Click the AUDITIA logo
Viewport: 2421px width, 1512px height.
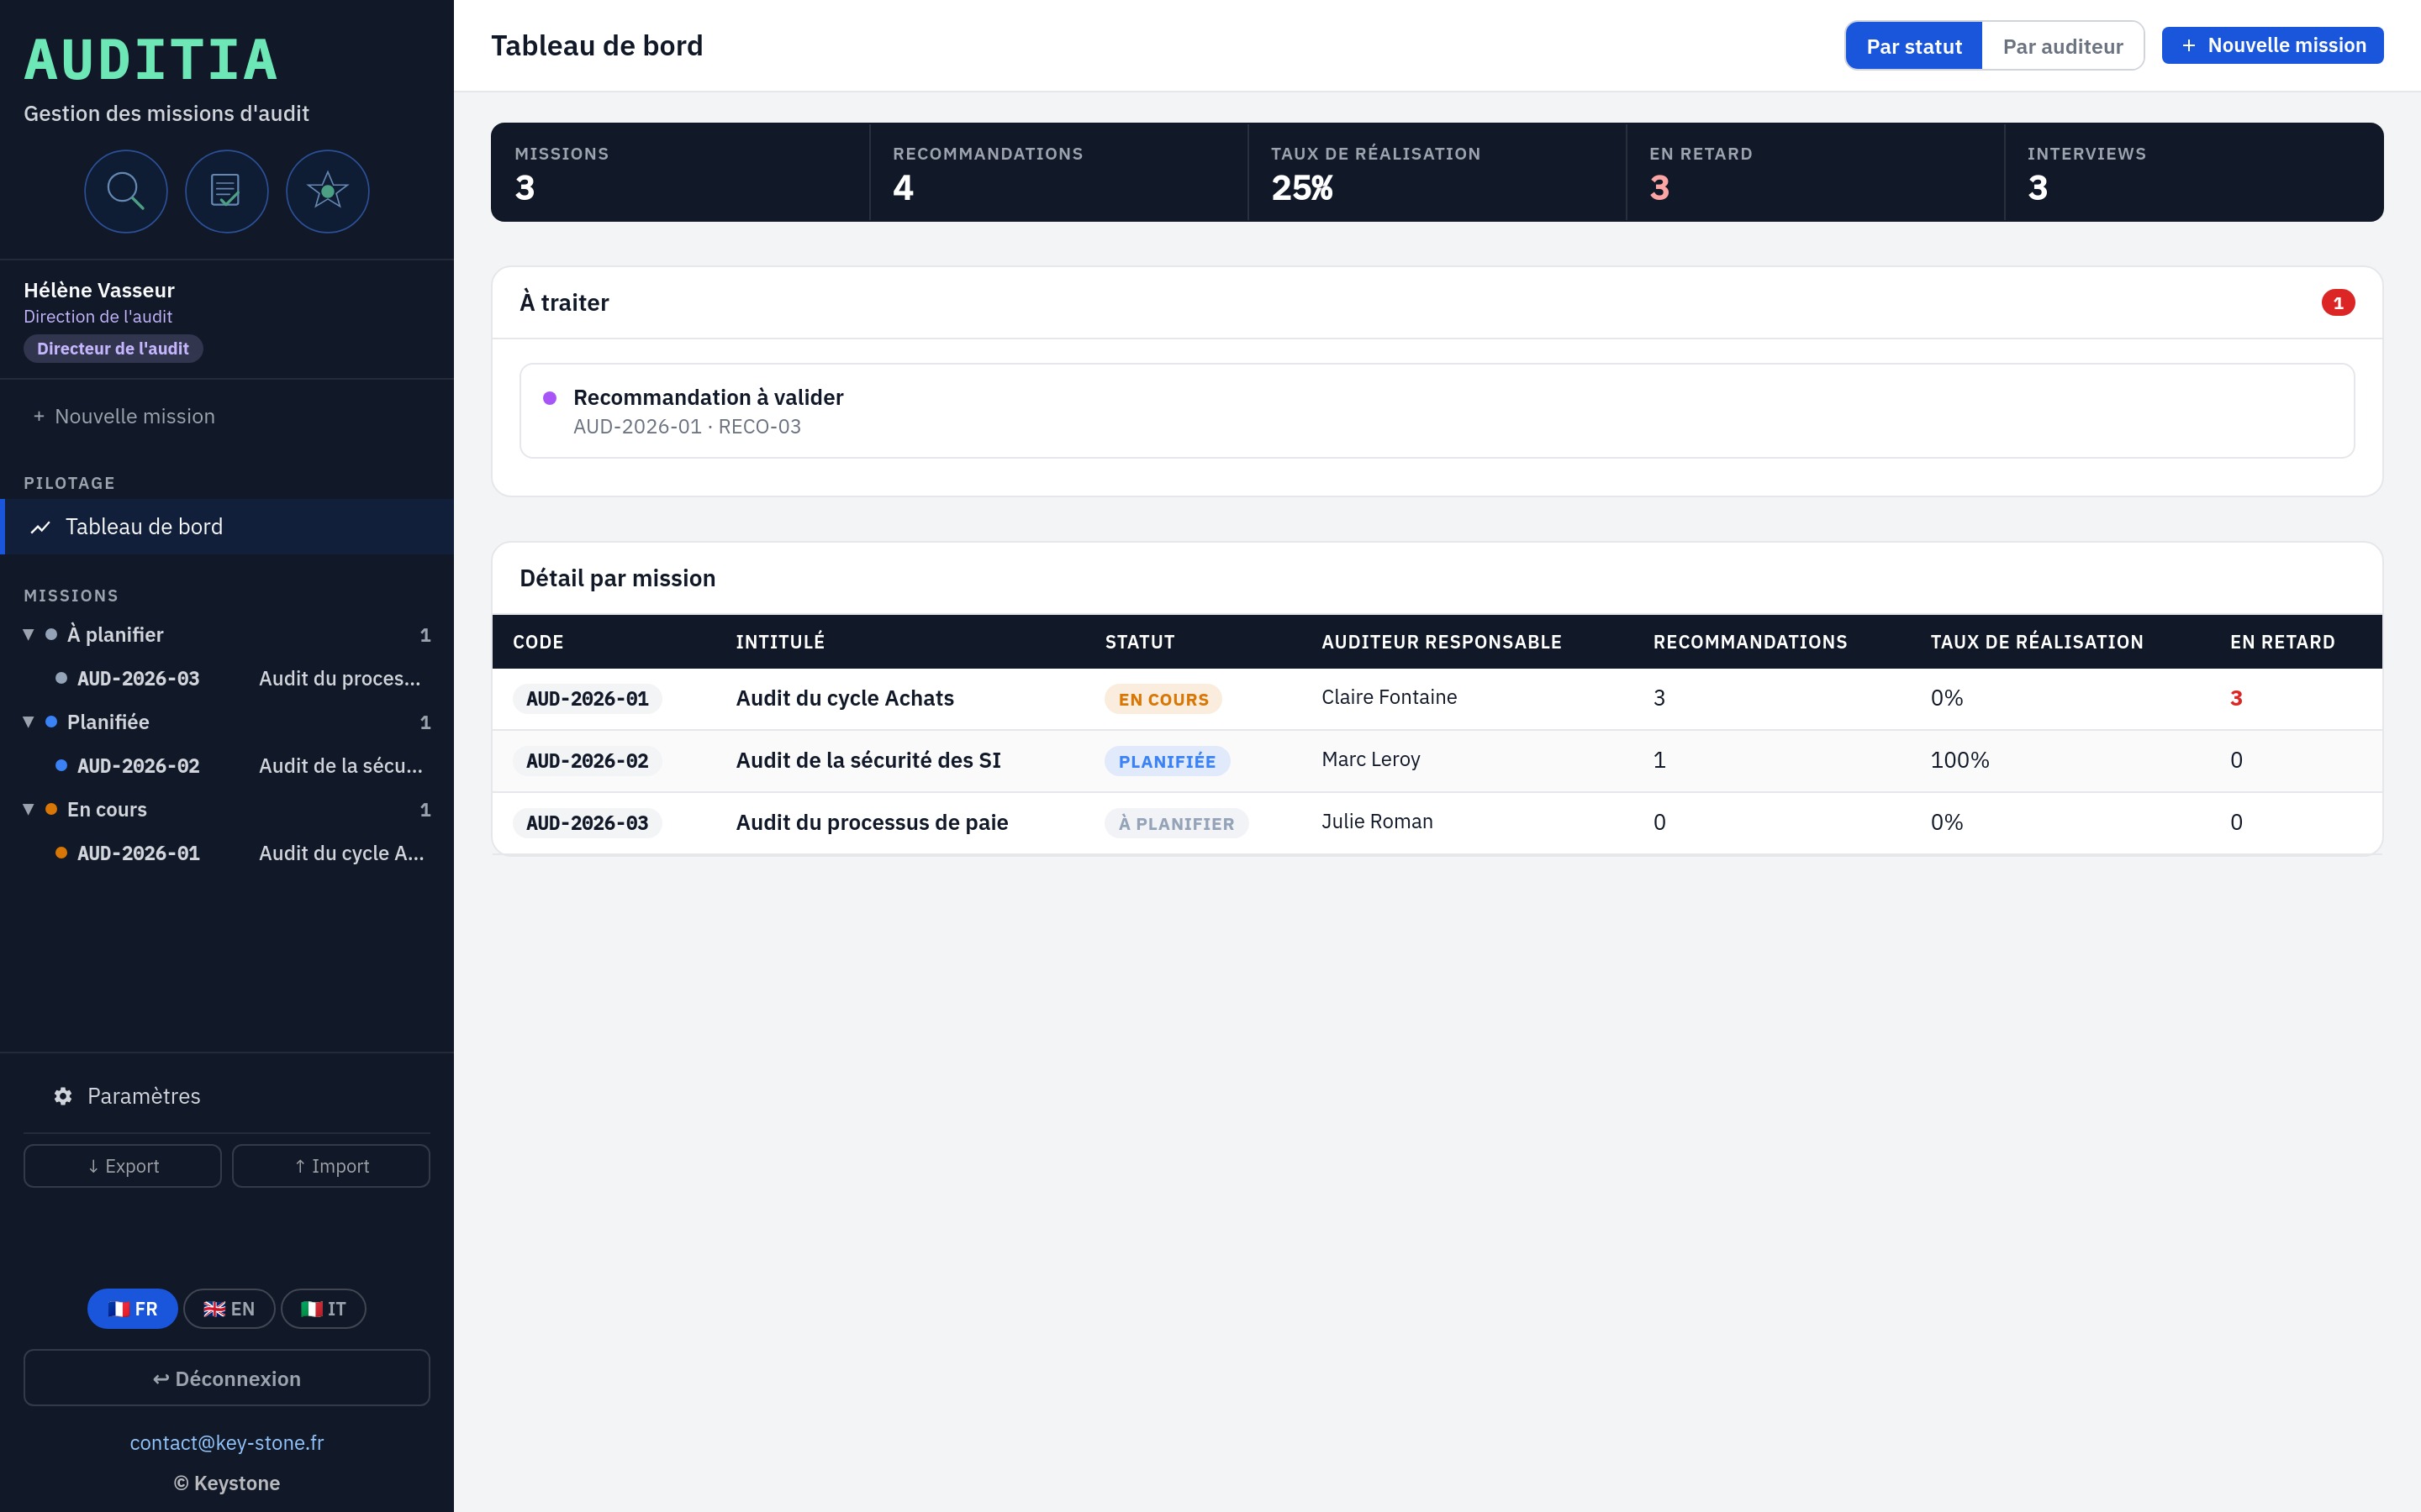pyautogui.click(x=151, y=60)
